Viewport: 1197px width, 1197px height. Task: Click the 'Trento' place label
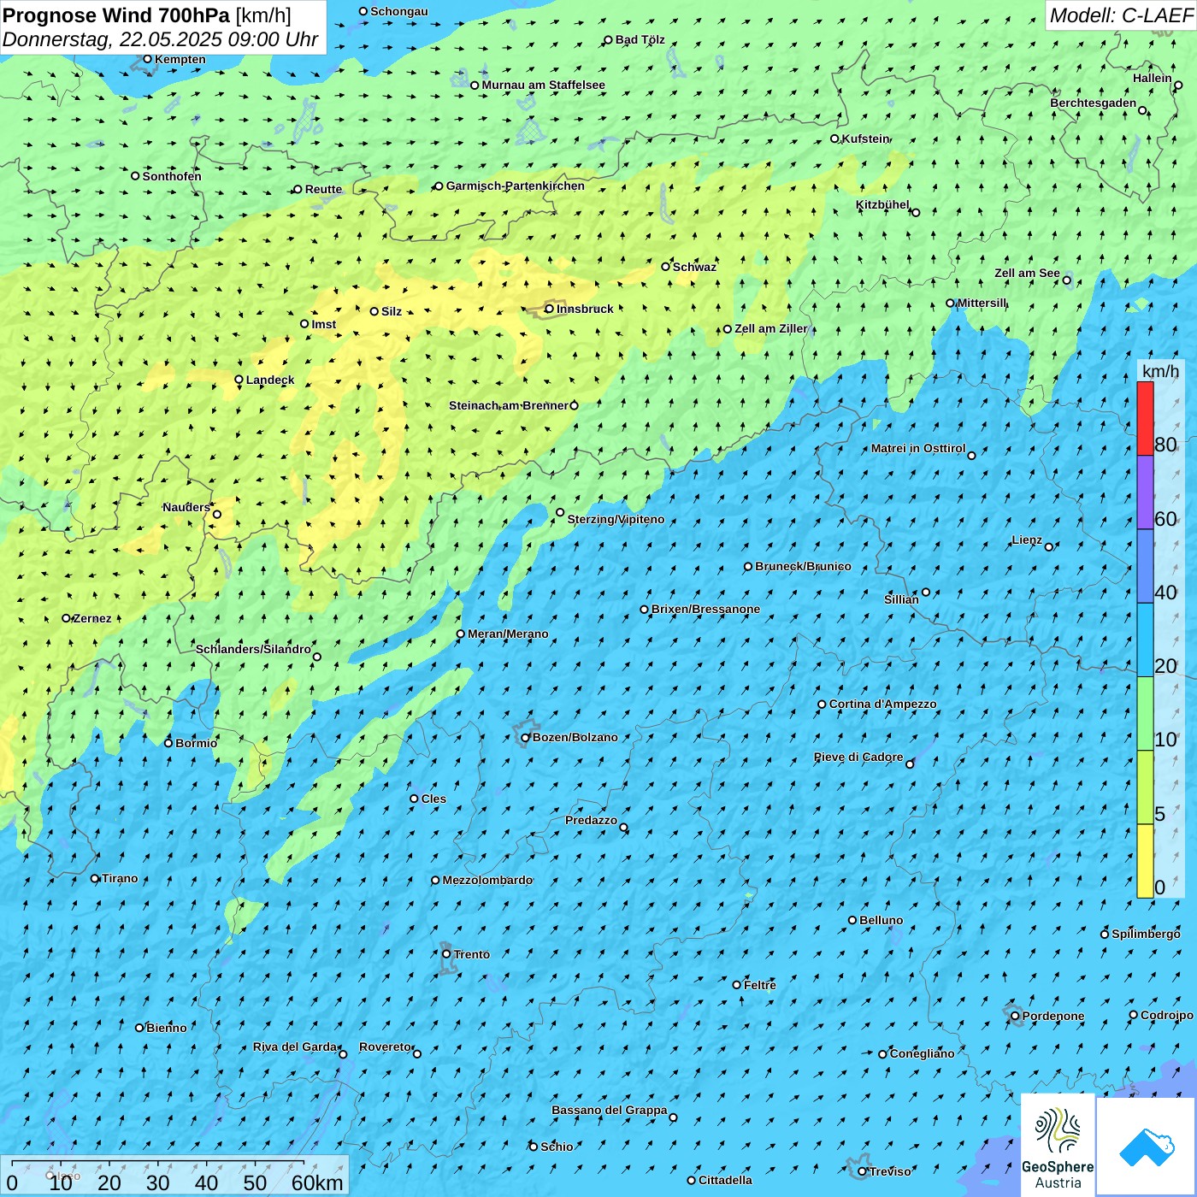point(472,954)
